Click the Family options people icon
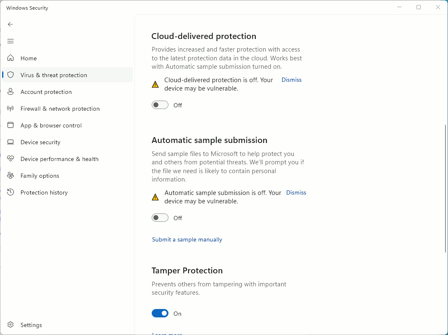Viewport: 448px width, 335px height. pos(10,176)
